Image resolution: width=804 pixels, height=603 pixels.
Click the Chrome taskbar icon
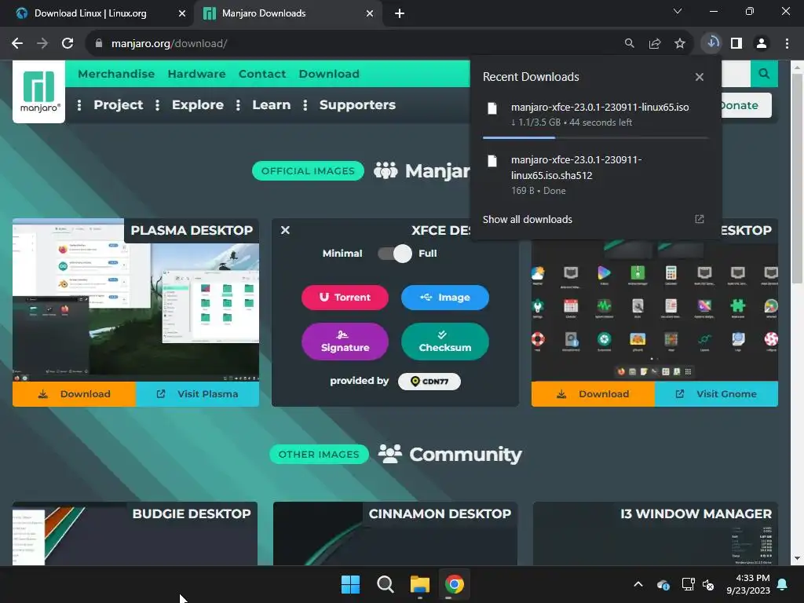(x=454, y=584)
